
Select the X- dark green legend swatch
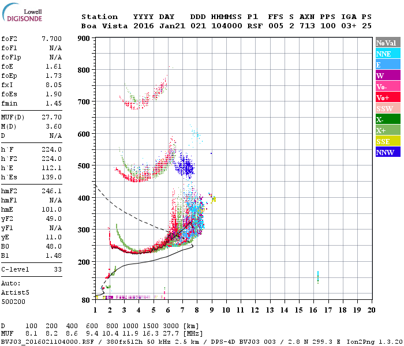388,119
